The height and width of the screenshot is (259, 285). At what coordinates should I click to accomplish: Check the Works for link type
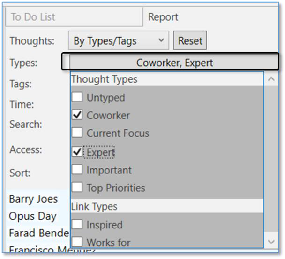click(x=77, y=243)
